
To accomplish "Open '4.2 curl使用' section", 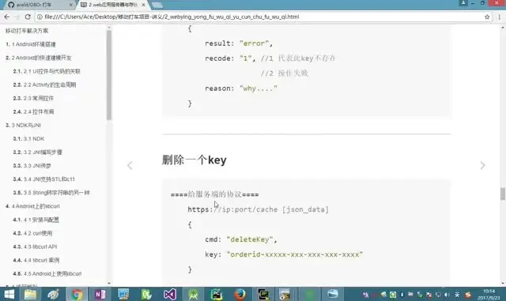I will 32,233.
